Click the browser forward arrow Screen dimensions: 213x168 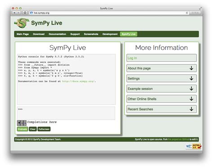coord(19,13)
